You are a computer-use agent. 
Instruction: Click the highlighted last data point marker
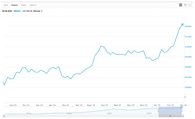(x=182, y=24)
